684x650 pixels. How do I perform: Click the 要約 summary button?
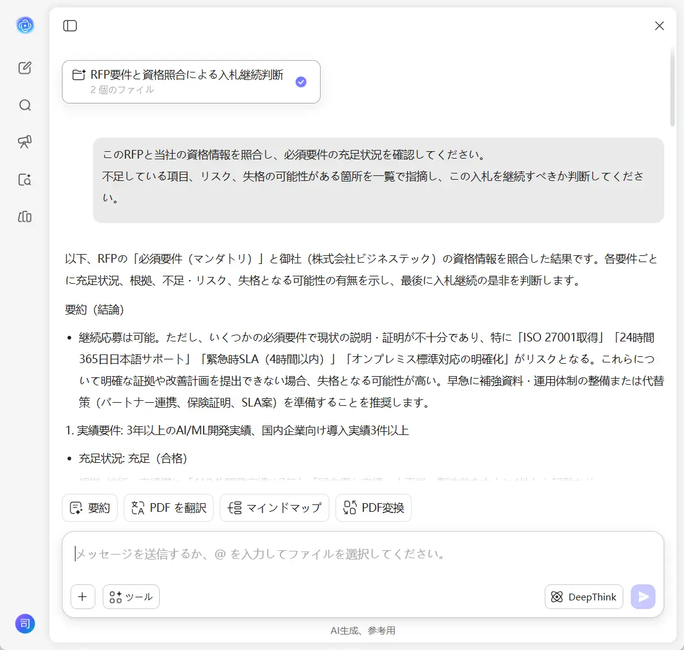(x=90, y=507)
